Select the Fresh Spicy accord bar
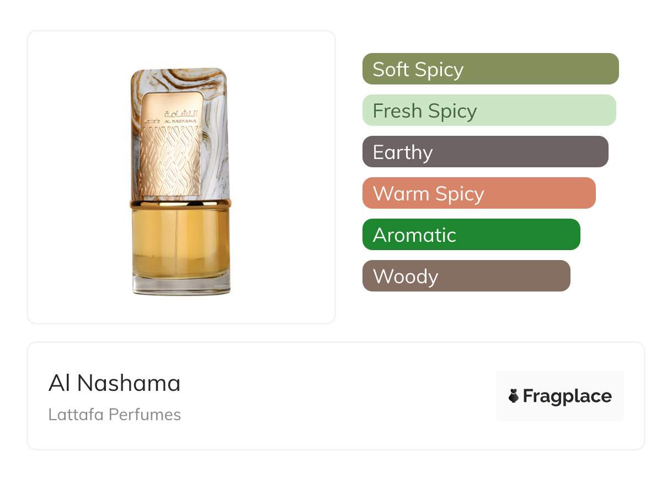672x477 pixels. (489, 110)
